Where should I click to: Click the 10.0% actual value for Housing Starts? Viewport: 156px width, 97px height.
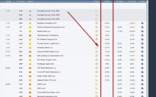point(107,48)
